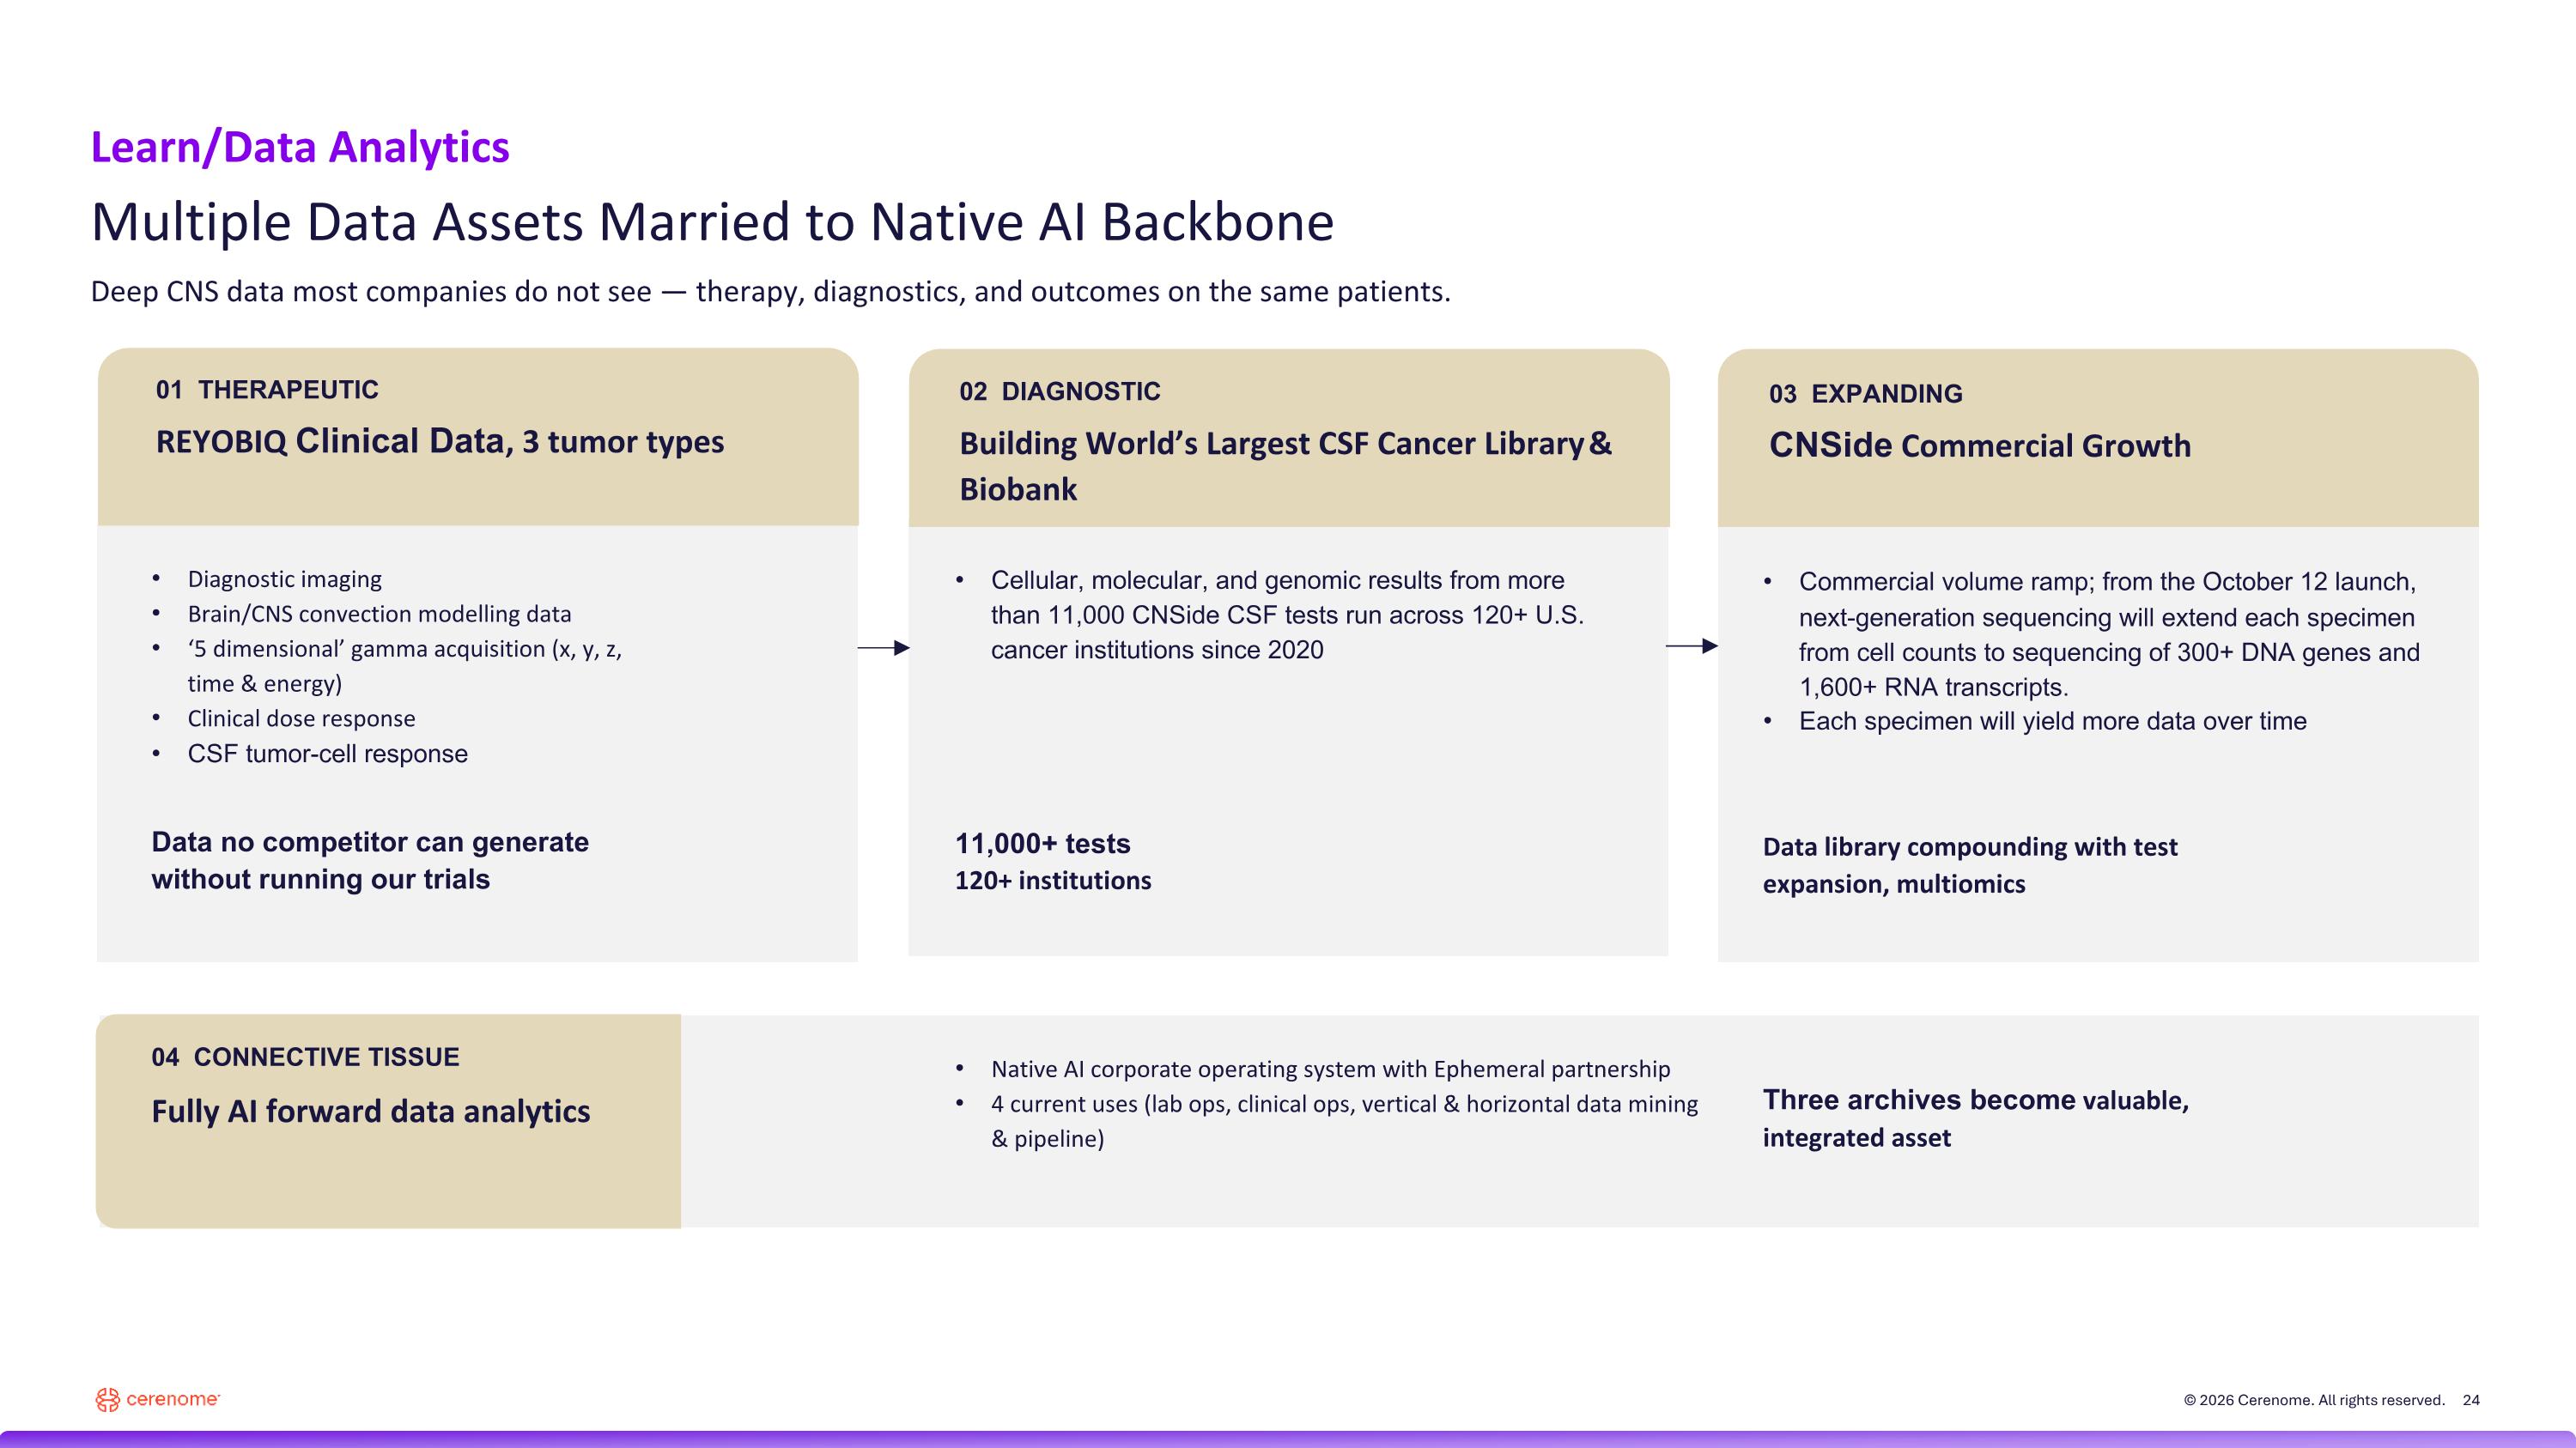Click the CSF tumor-cell response bullet

[327, 754]
